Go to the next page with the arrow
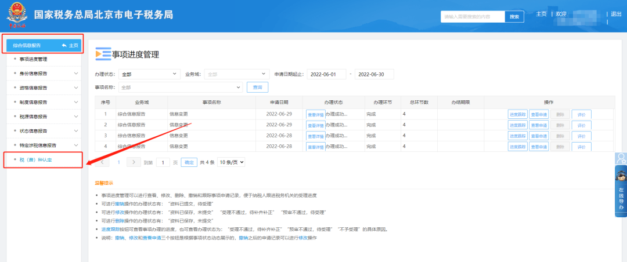Viewport: 627px width, 262px height. (134, 162)
